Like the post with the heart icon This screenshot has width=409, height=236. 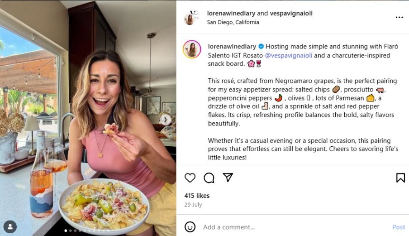[190, 178]
